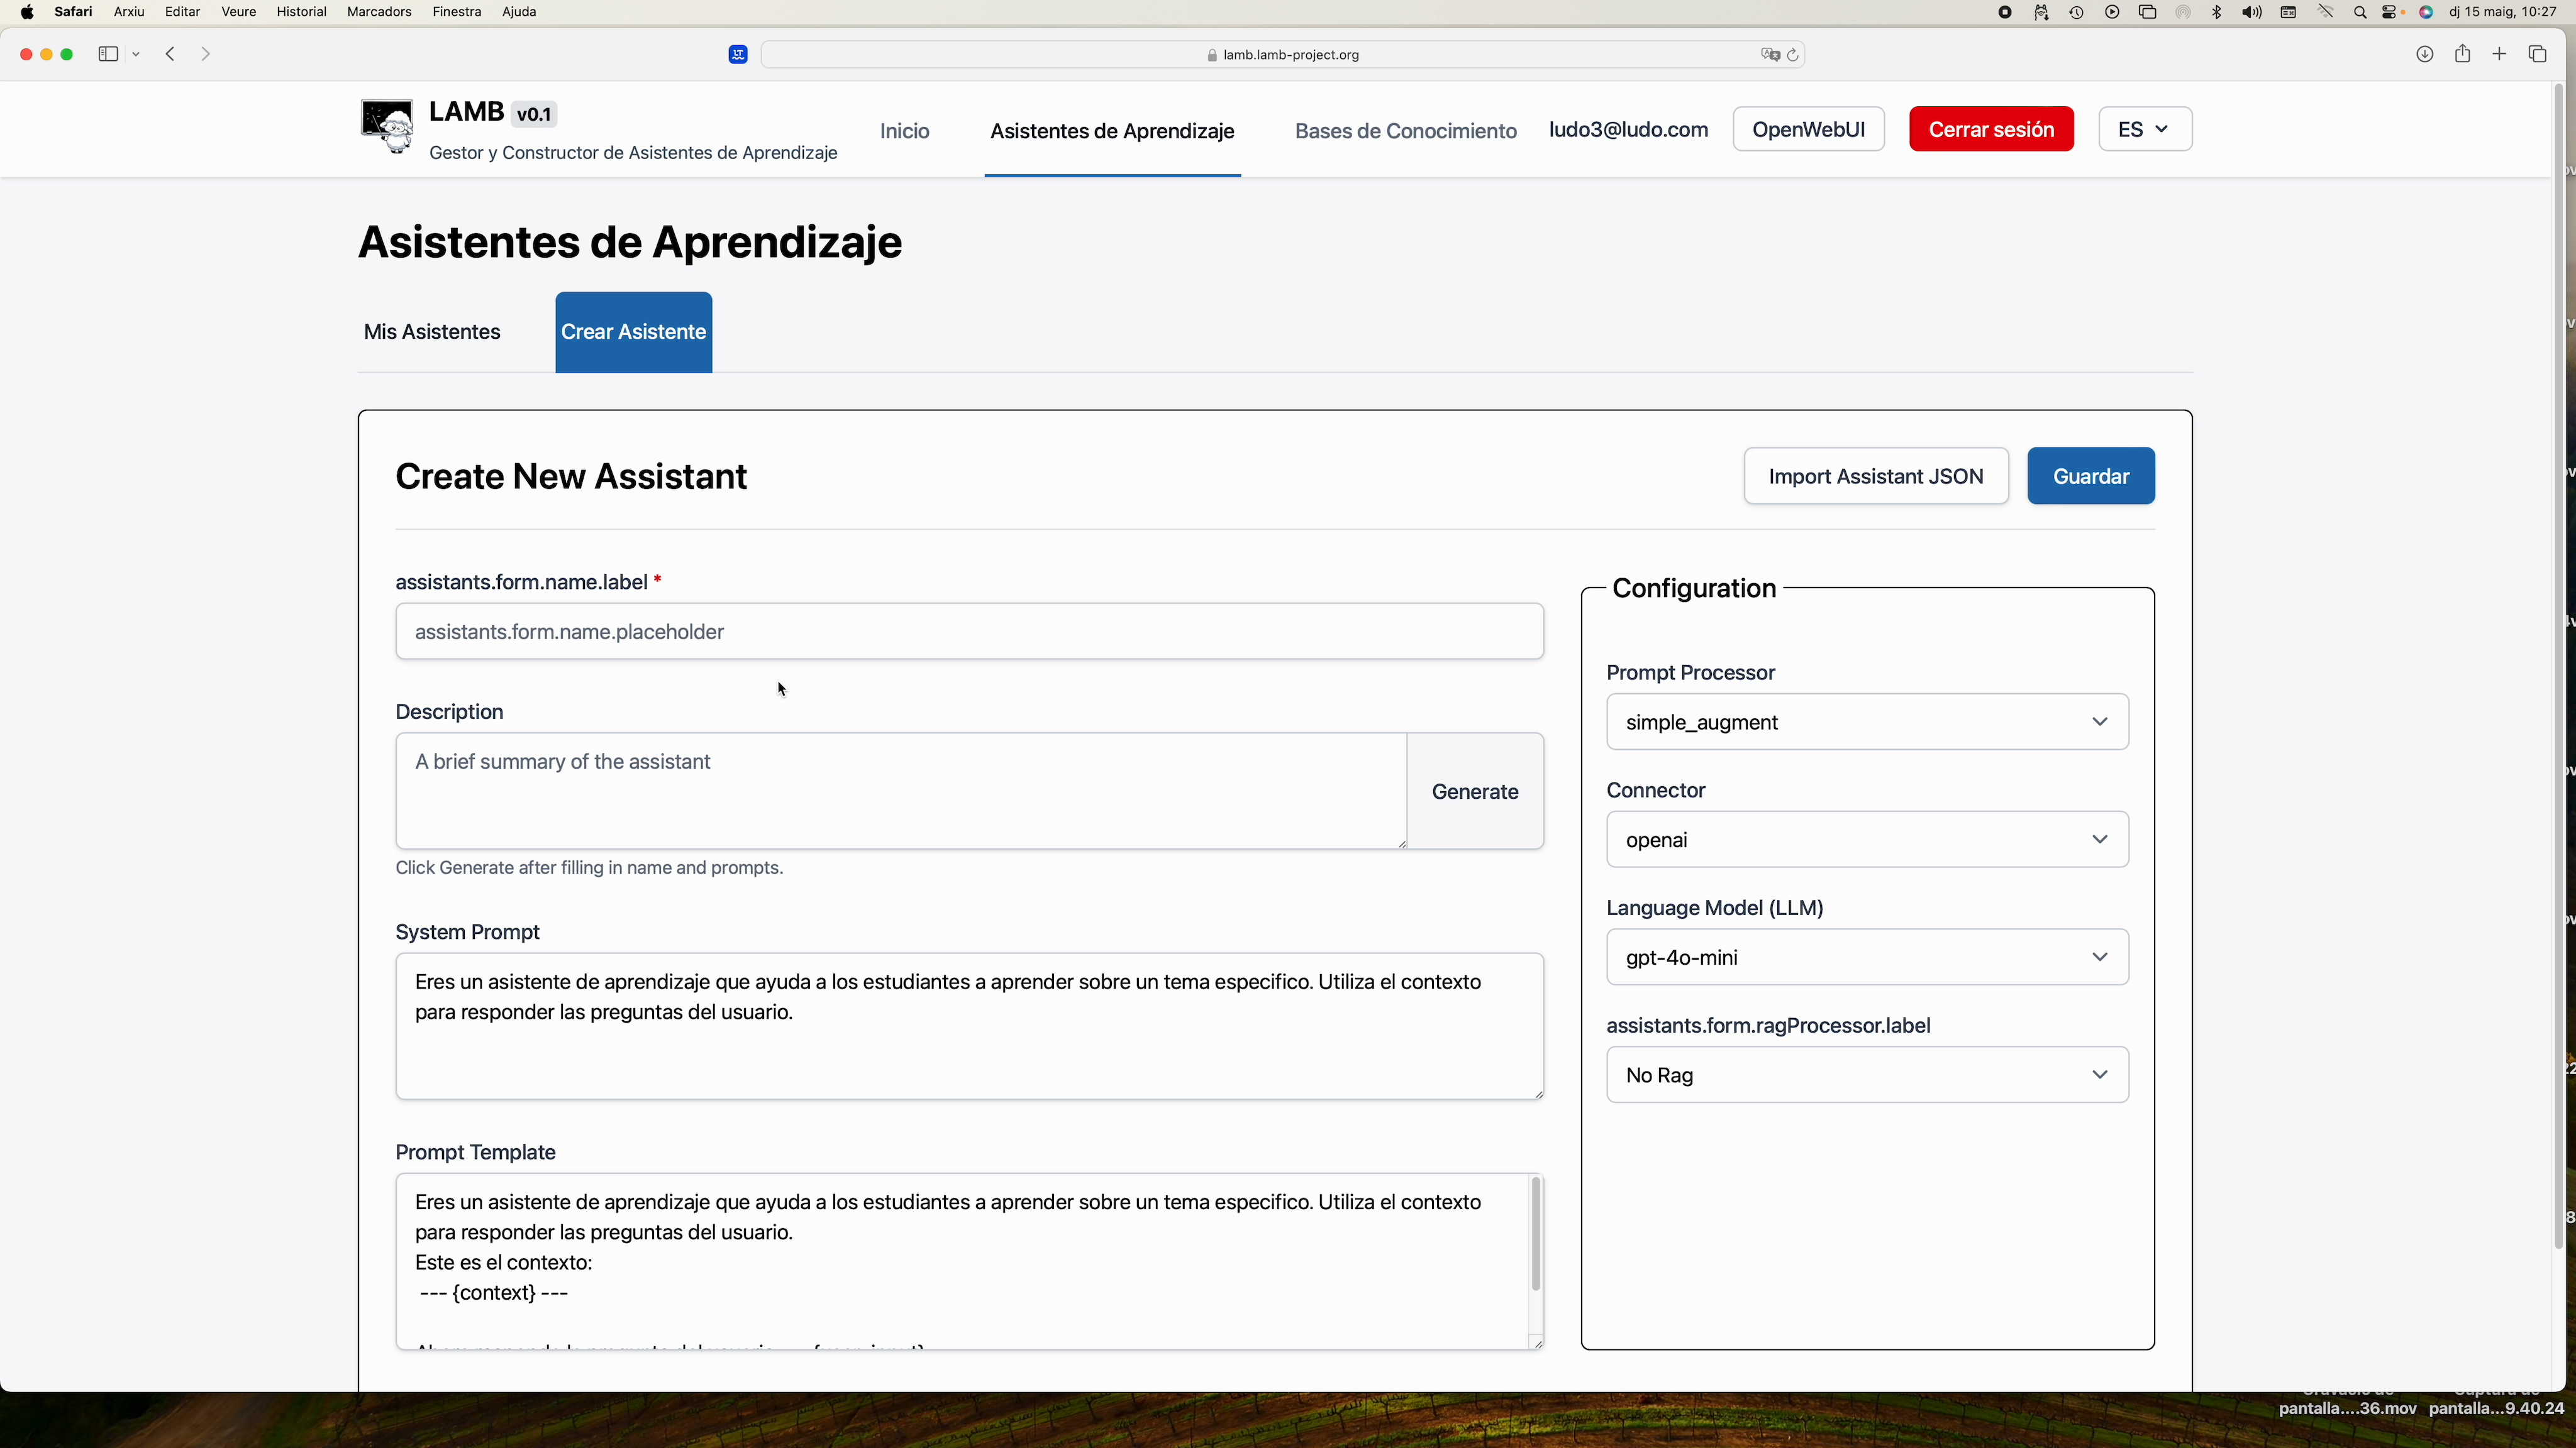Expand the Prompt Processor dropdown

[1866, 721]
